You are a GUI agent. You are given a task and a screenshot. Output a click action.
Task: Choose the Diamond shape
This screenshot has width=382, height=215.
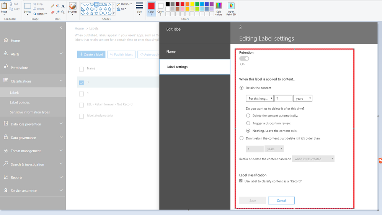coord(87,9)
